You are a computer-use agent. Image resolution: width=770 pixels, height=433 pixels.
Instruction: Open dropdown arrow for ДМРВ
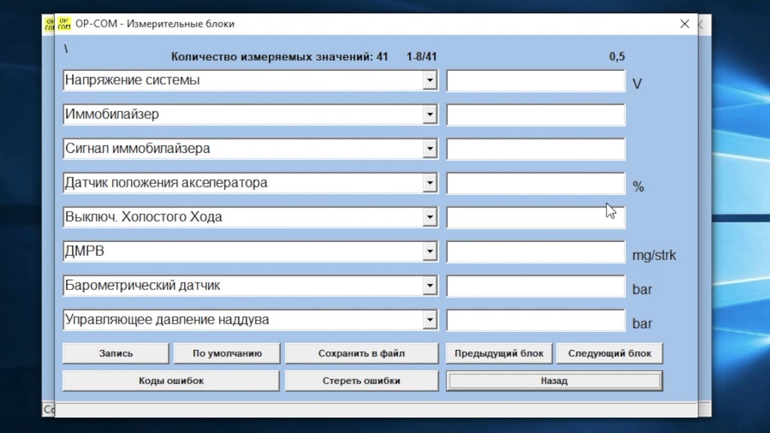pos(430,251)
